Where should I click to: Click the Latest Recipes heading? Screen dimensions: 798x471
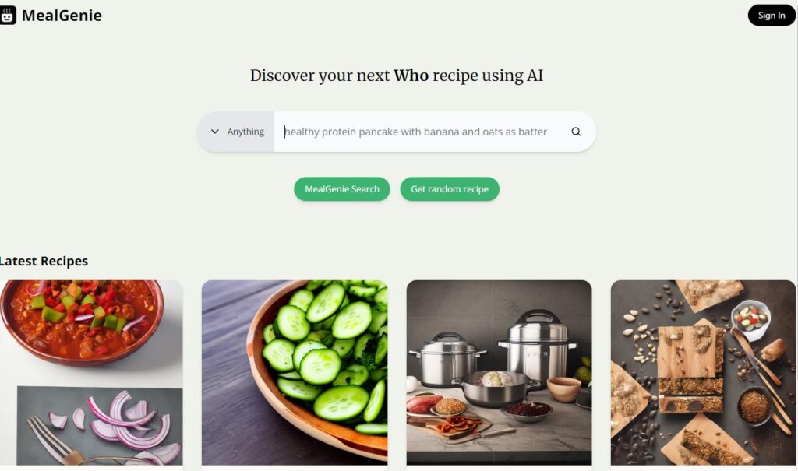click(44, 261)
